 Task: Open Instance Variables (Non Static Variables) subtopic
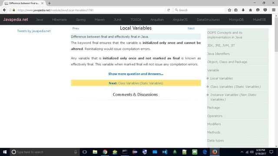click(x=233, y=97)
